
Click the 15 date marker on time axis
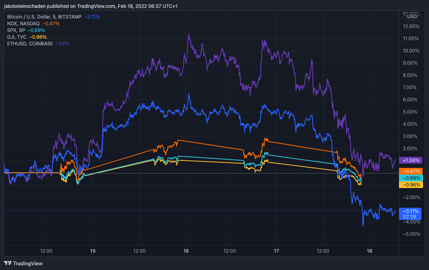point(93,251)
